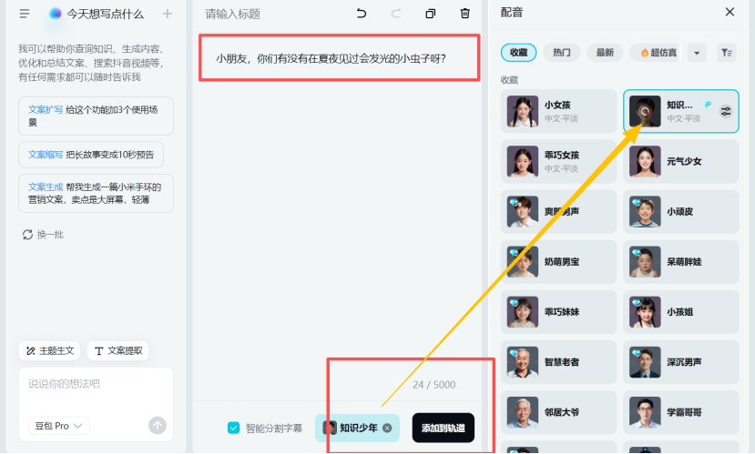Choose the 文案扩写 suggestion card
The width and height of the screenshot is (755, 454).
(x=96, y=116)
